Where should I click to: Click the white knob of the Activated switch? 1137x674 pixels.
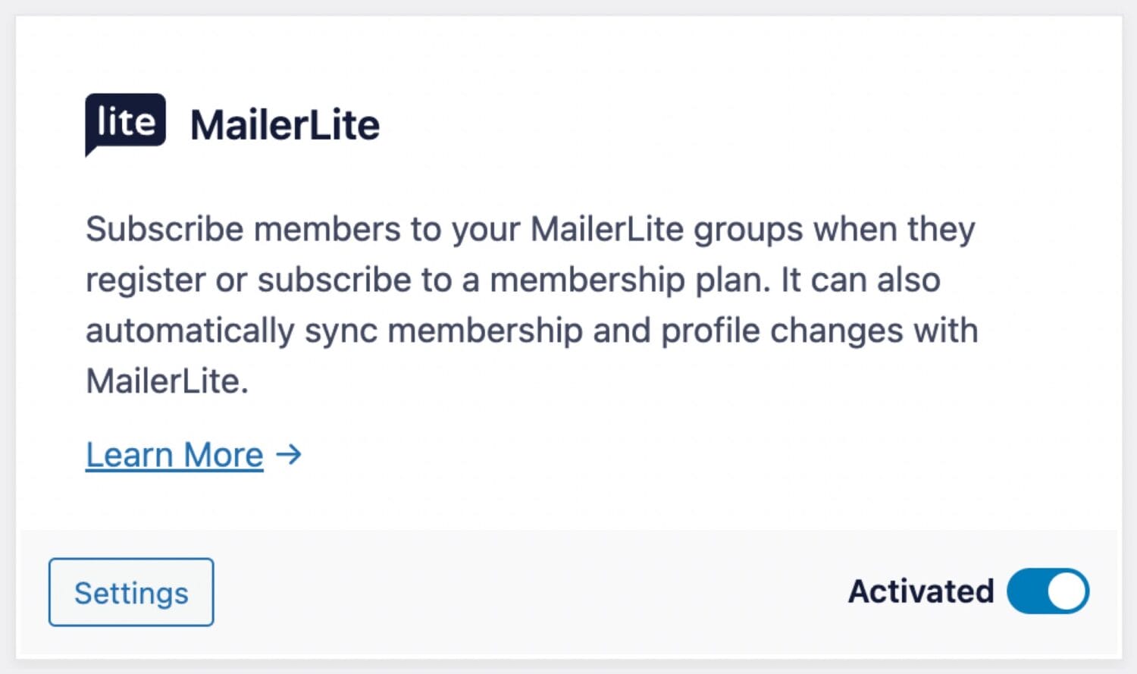[x=1067, y=591]
